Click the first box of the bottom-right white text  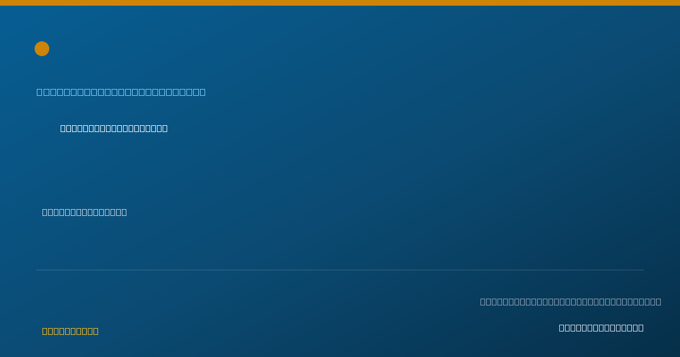[562, 328]
